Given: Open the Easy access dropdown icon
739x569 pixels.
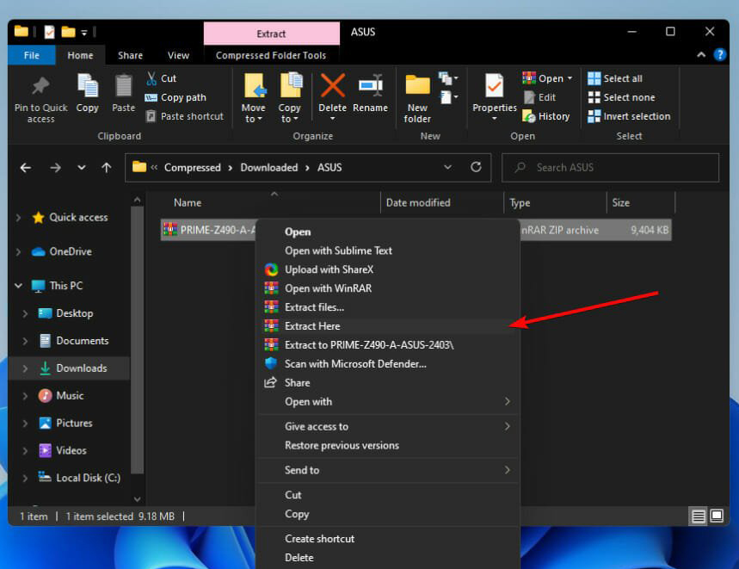Looking at the screenshot, I should pyautogui.click(x=447, y=97).
